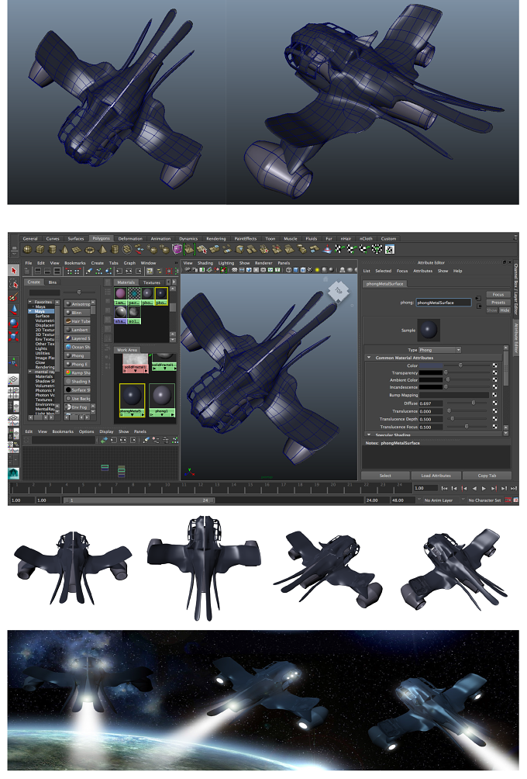This screenshot has height=779, width=527.
Task: Expand the Favorites tree in Hypershade
Action: tap(30, 302)
